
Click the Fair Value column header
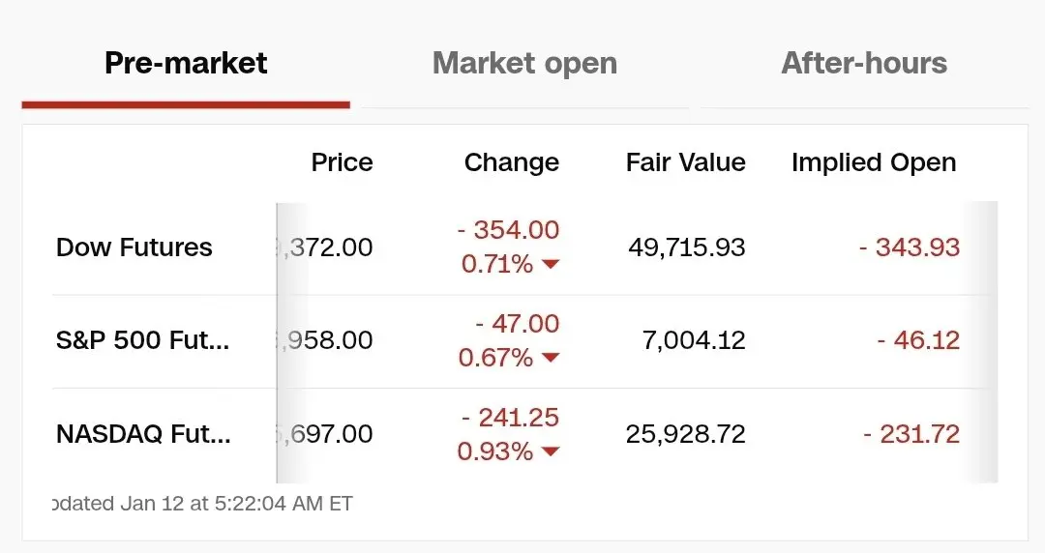point(685,162)
